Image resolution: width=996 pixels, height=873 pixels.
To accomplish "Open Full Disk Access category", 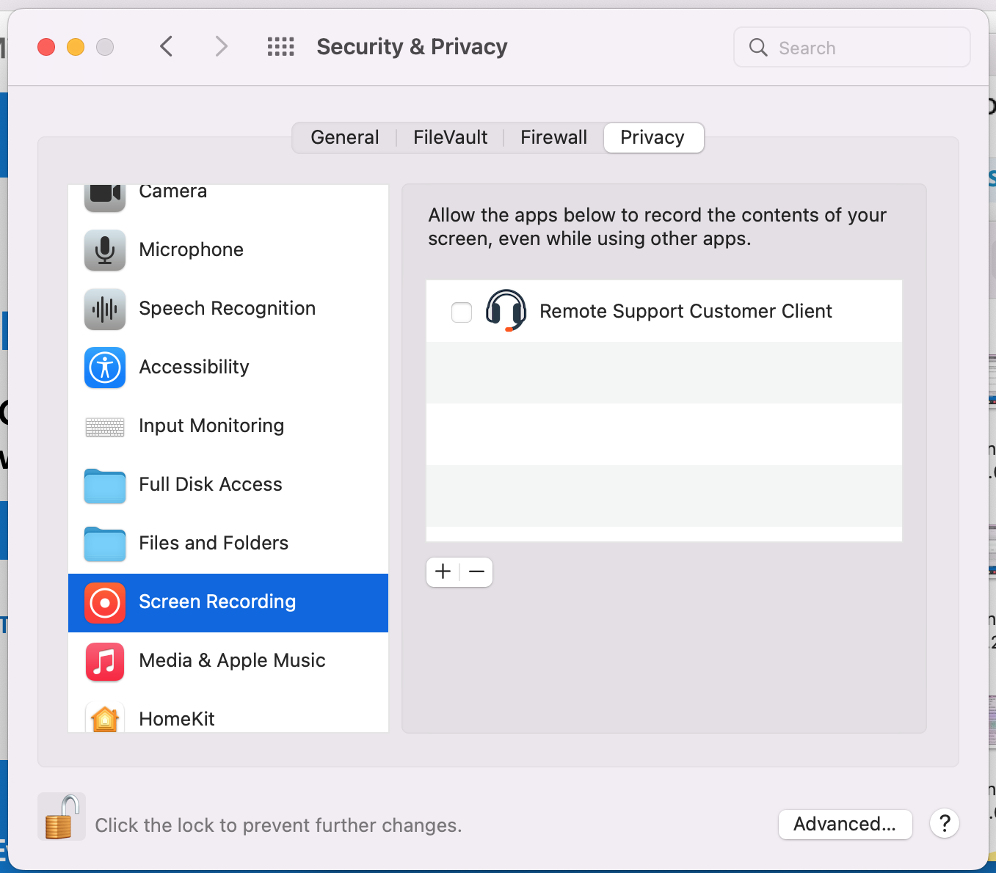I will (x=228, y=484).
